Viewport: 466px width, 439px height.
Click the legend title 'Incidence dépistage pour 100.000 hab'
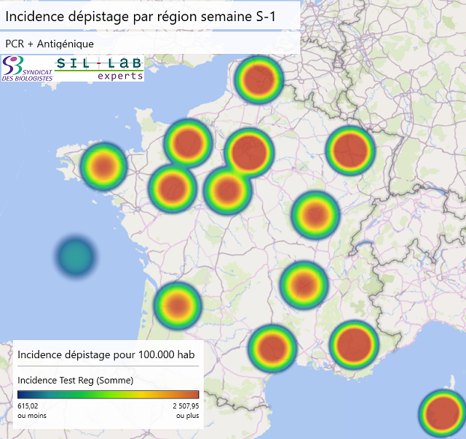tap(106, 355)
